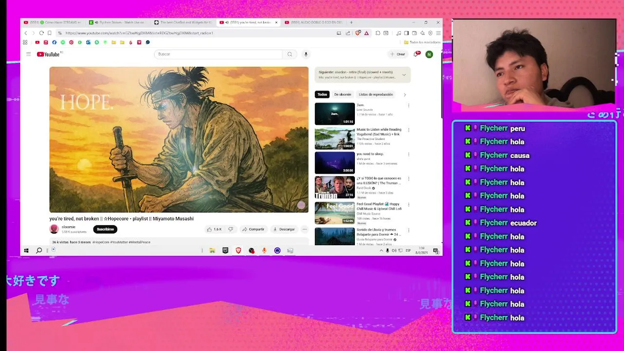This screenshot has width=624, height=351.
Task: Show more filter chips with right arrow
Action: point(405,95)
